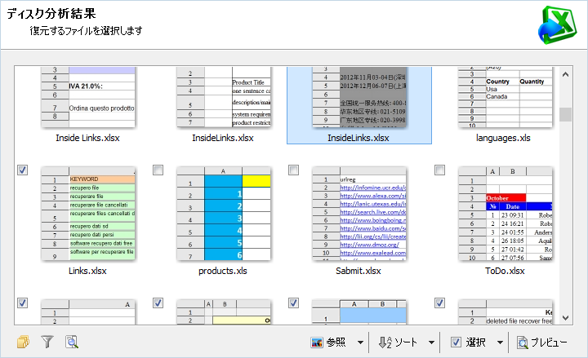Viewport: 588px width, 358px height.
Task: Expand the 選択 dropdown arrow
Action: (x=501, y=343)
